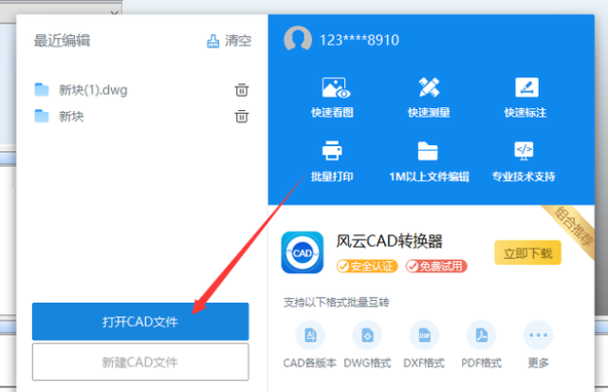Select the 快速测量 quick measure icon
The image size is (608, 392).
tap(429, 87)
